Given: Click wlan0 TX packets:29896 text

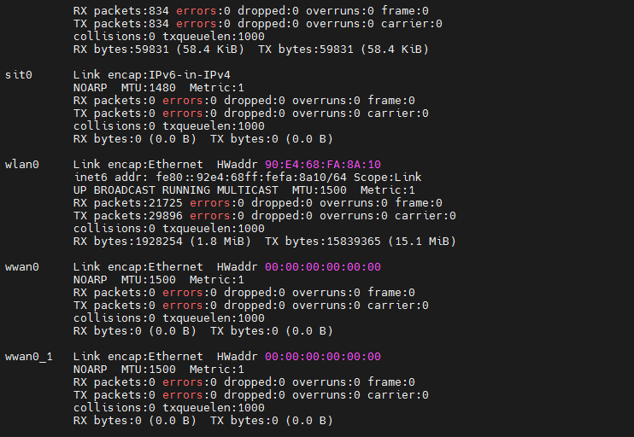Looking at the screenshot, I should click(128, 215).
